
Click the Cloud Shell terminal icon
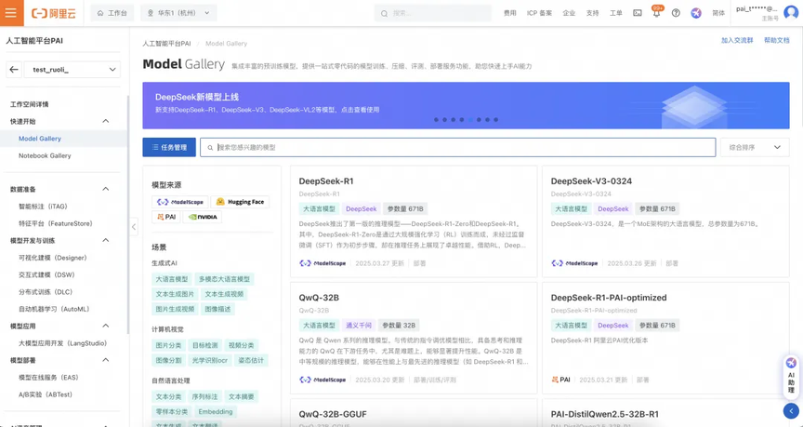(638, 14)
